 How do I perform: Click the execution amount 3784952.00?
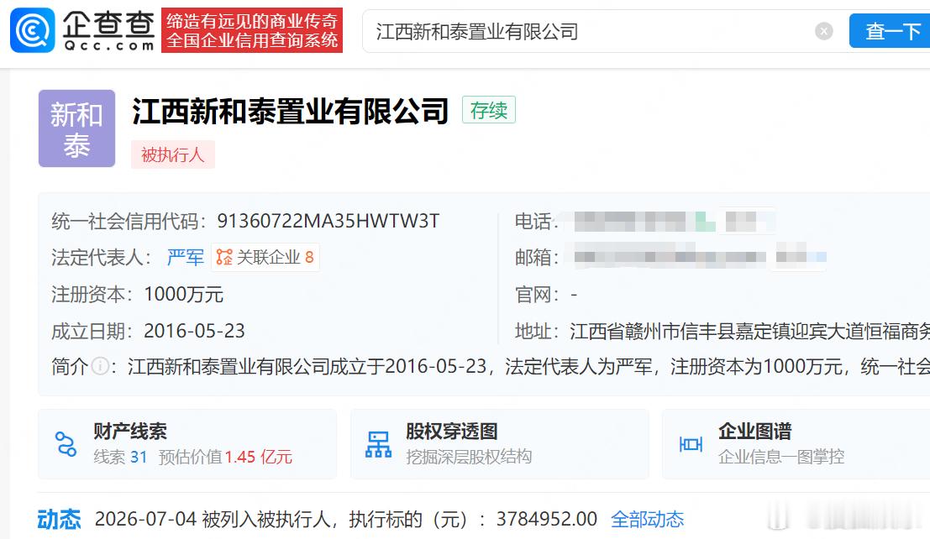(x=547, y=520)
